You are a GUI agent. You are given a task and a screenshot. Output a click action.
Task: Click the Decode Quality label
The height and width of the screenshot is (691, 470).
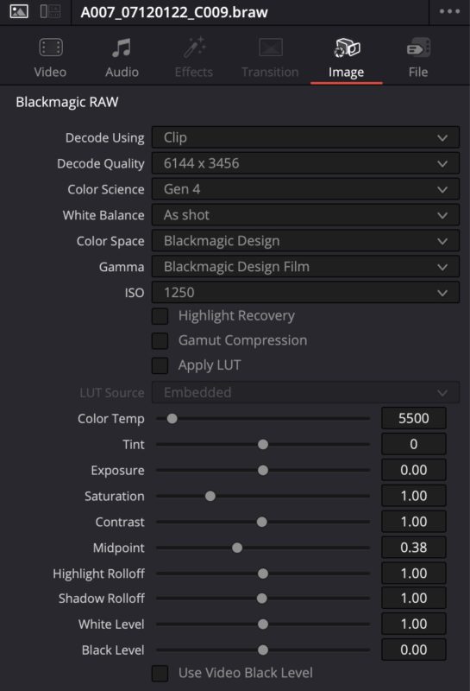click(101, 163)
